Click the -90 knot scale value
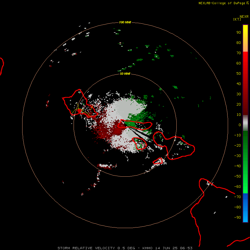The image size is (250, 250). tap(237, 217)
